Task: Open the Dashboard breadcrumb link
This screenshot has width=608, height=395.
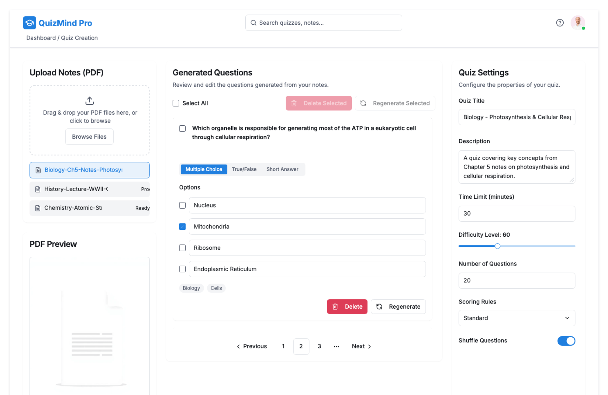Action: 41,38
